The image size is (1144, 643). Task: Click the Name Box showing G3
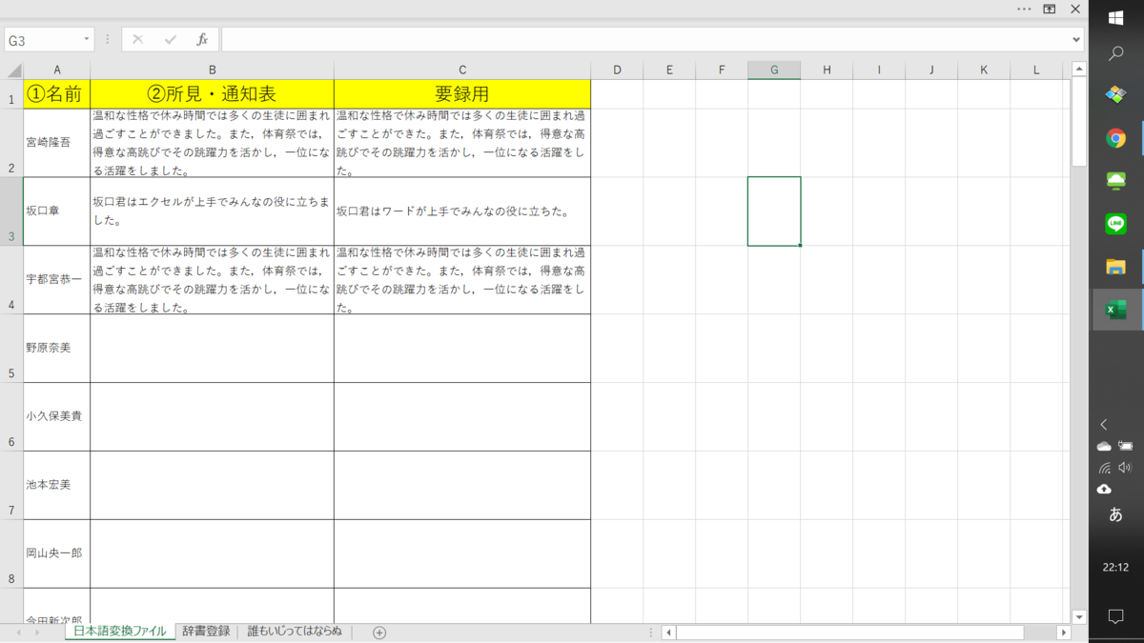tap(43, 40)
